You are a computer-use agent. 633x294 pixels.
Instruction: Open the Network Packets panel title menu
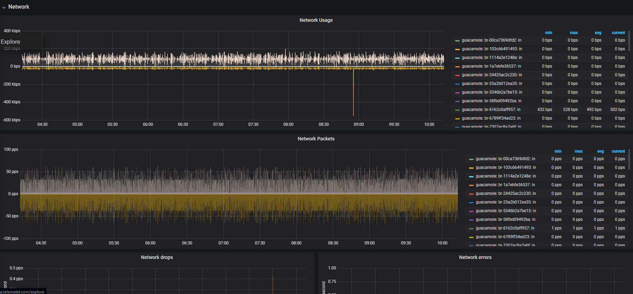[x=316, y=139]
